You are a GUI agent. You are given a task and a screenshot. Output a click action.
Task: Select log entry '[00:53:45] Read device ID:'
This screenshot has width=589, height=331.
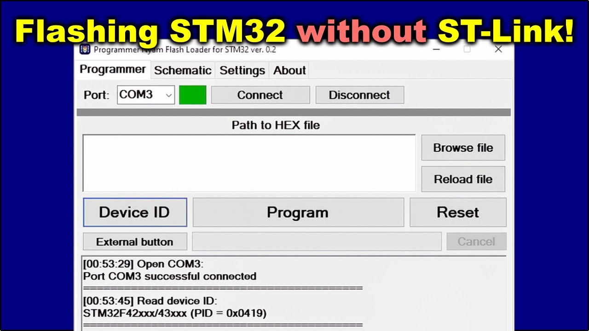pos(150,301)
